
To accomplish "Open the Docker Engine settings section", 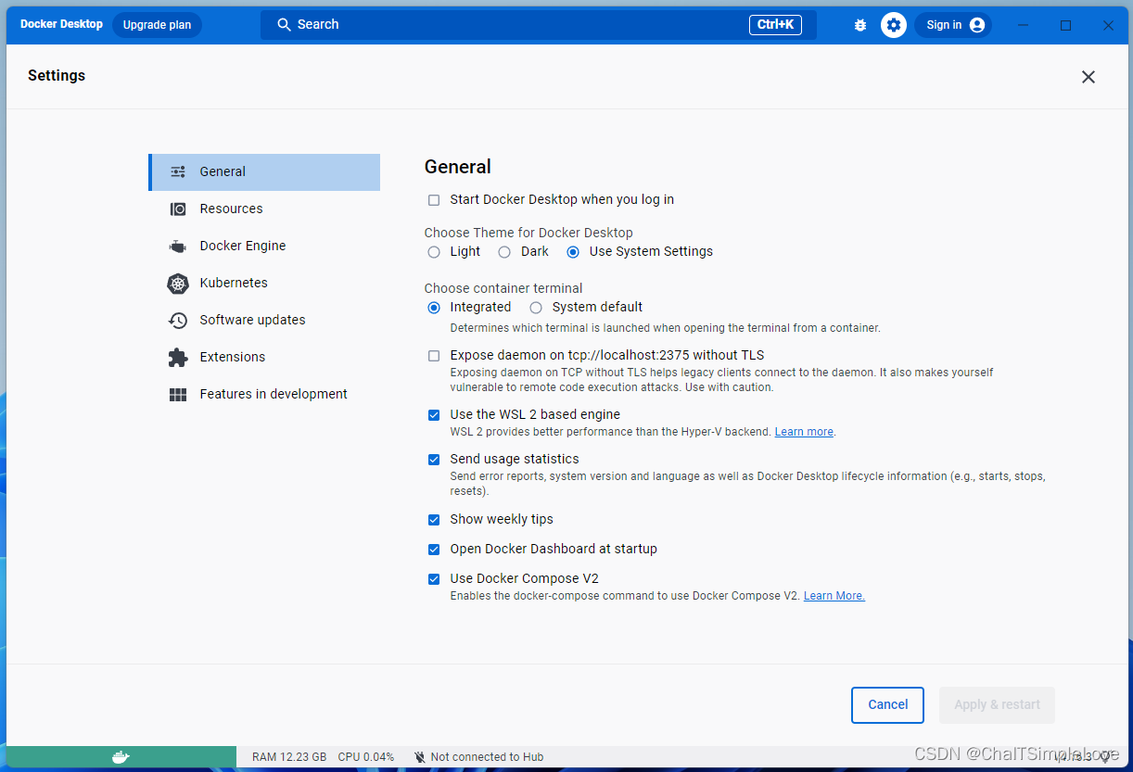I will point(264,247).
